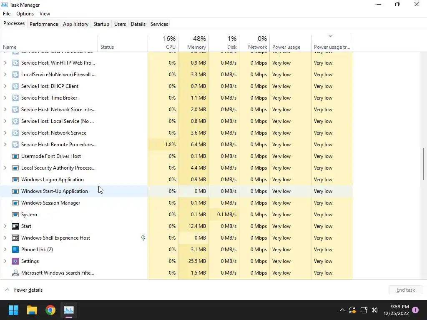Image resolution: width=427 pixels, height=320 pixels.
Task: Select the Windows Session Manager row text
Action: [x=50, y=203]
